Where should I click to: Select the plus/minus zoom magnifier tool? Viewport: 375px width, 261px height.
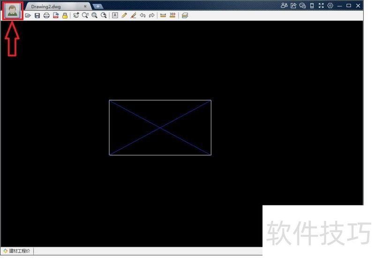(85, 15)
